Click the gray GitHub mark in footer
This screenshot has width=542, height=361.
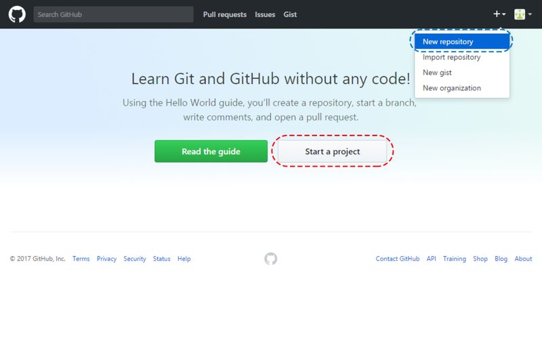(270, 259)
